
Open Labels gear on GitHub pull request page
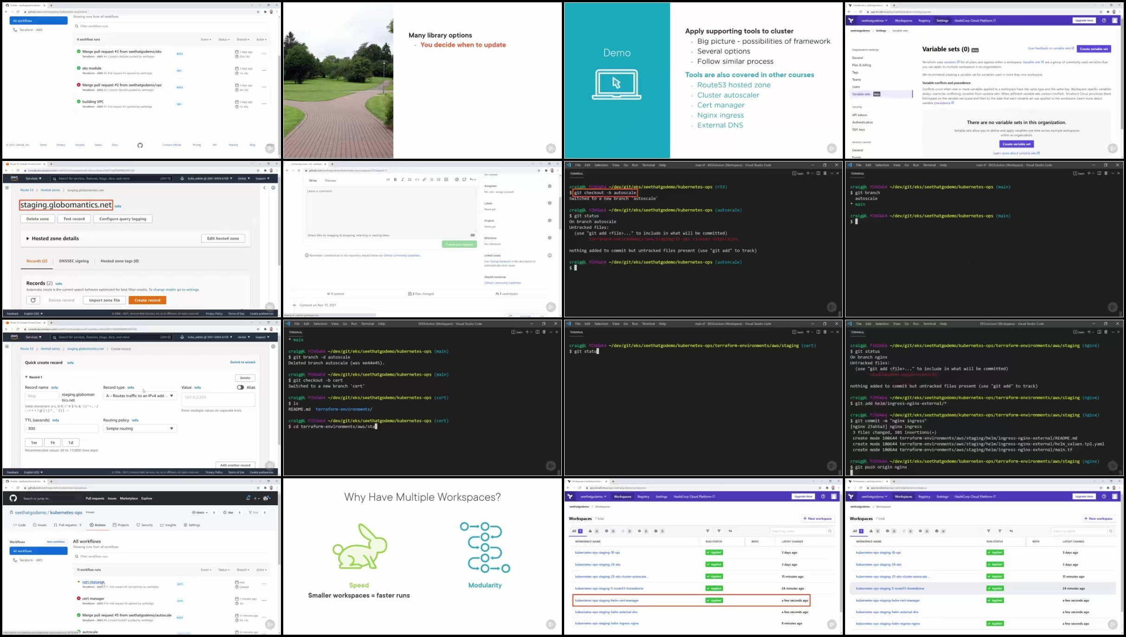[549, 203]
